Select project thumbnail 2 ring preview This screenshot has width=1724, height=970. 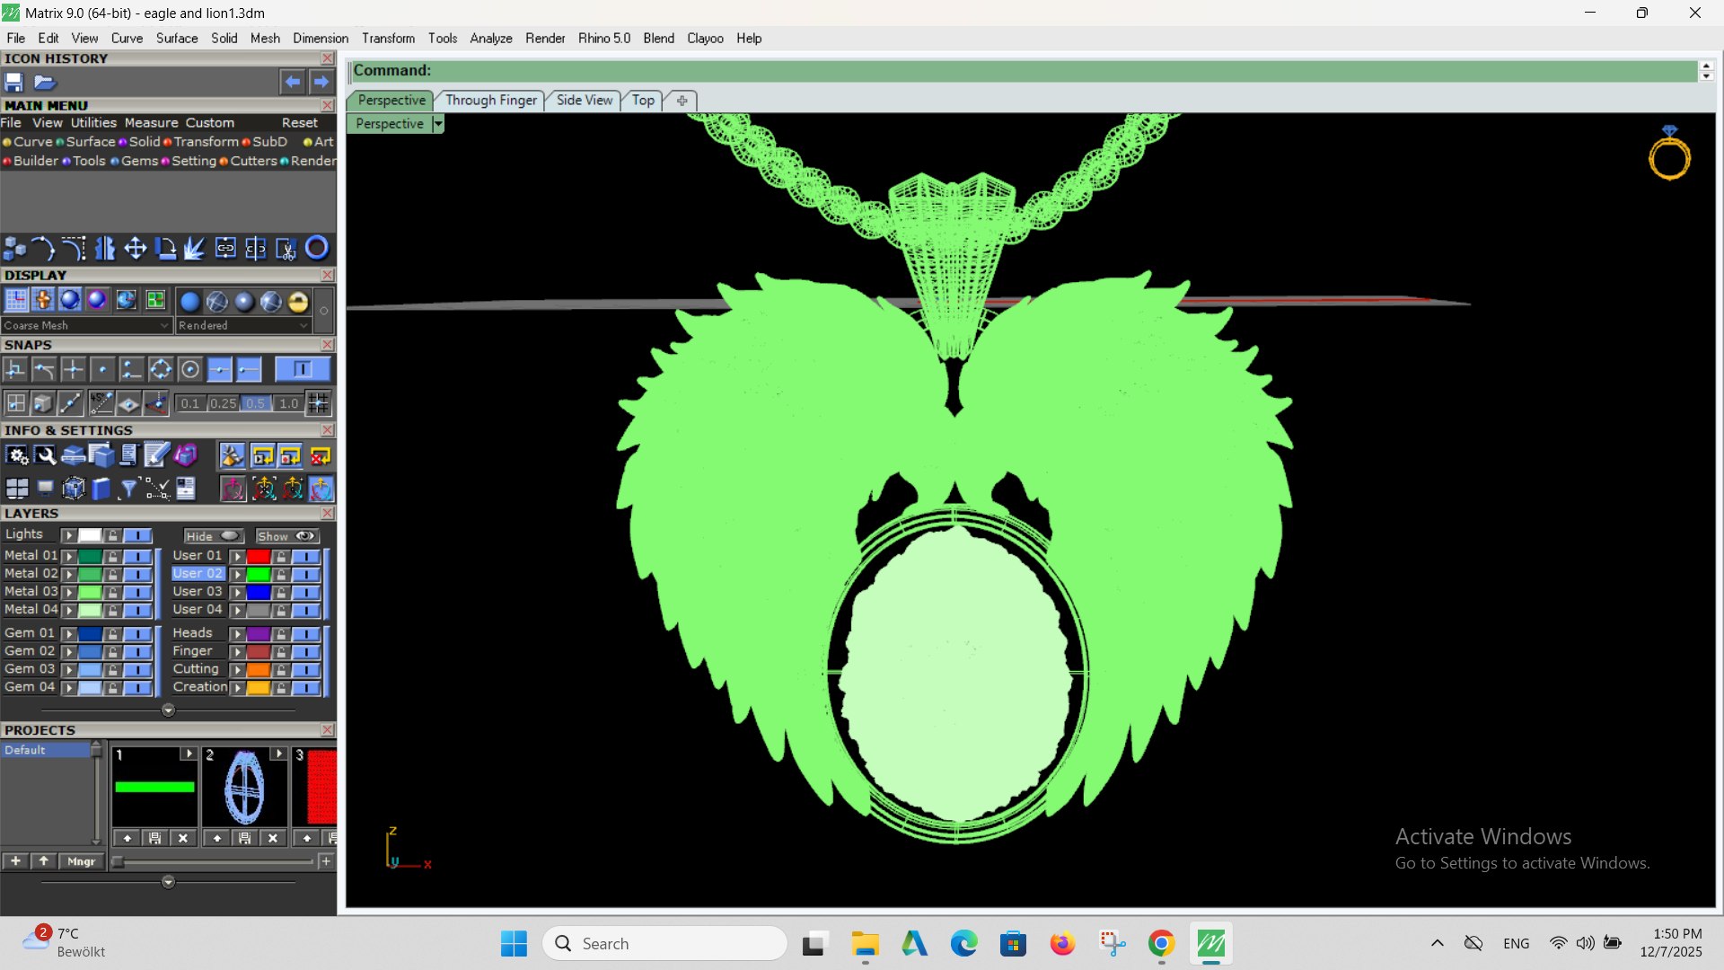pyautogui.click(x=244, y=789)
